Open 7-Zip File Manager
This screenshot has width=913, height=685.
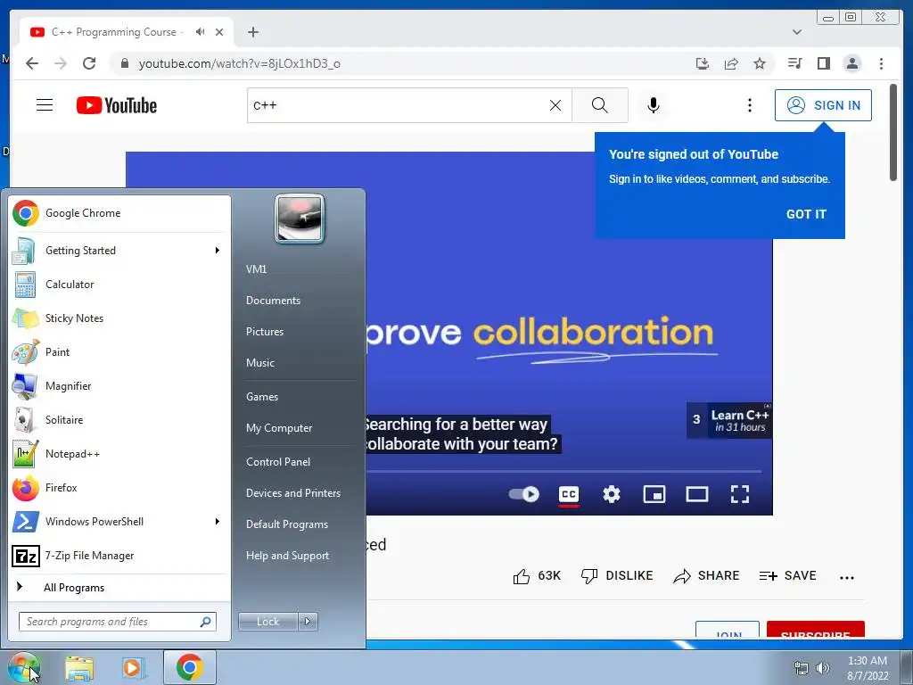pyautogui.click(x=119, y=556)
